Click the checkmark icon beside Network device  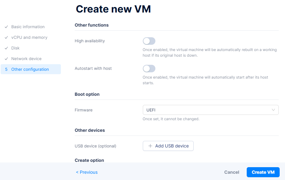click(x=6, y=59)
